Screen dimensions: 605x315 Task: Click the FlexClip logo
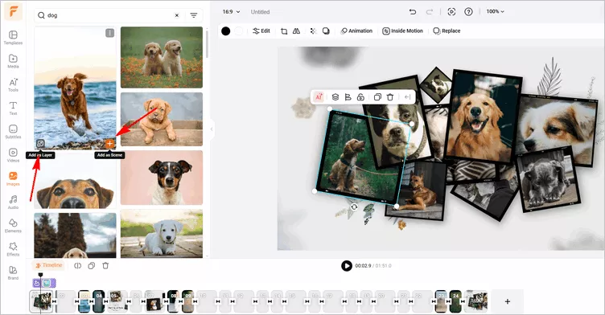coord(13,11)
